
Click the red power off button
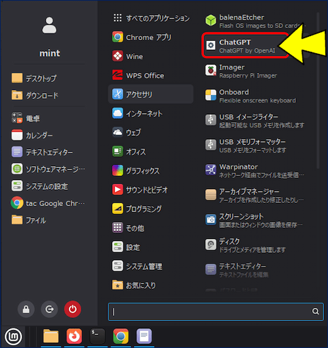click(x=73, y=309)
